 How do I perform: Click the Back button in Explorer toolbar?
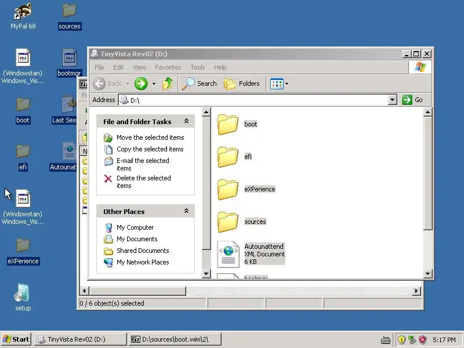pyautogui.click(x=107, y=84)
